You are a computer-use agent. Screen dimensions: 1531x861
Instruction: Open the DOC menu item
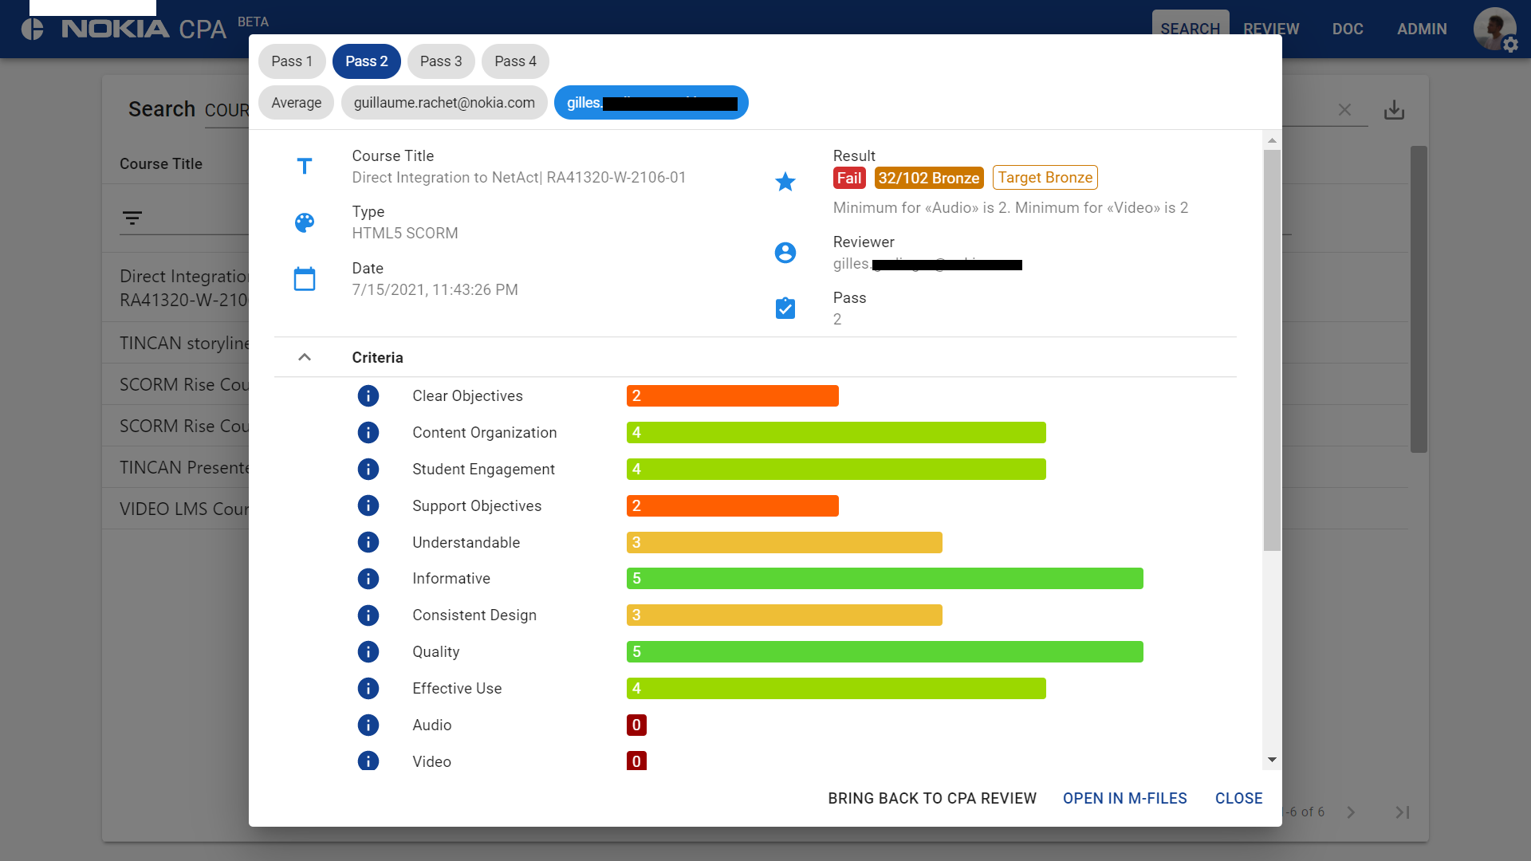(1347, 29)
